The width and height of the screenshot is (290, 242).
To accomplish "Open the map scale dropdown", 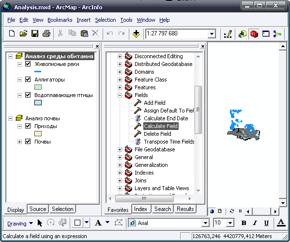I will [x=212, y=34].
